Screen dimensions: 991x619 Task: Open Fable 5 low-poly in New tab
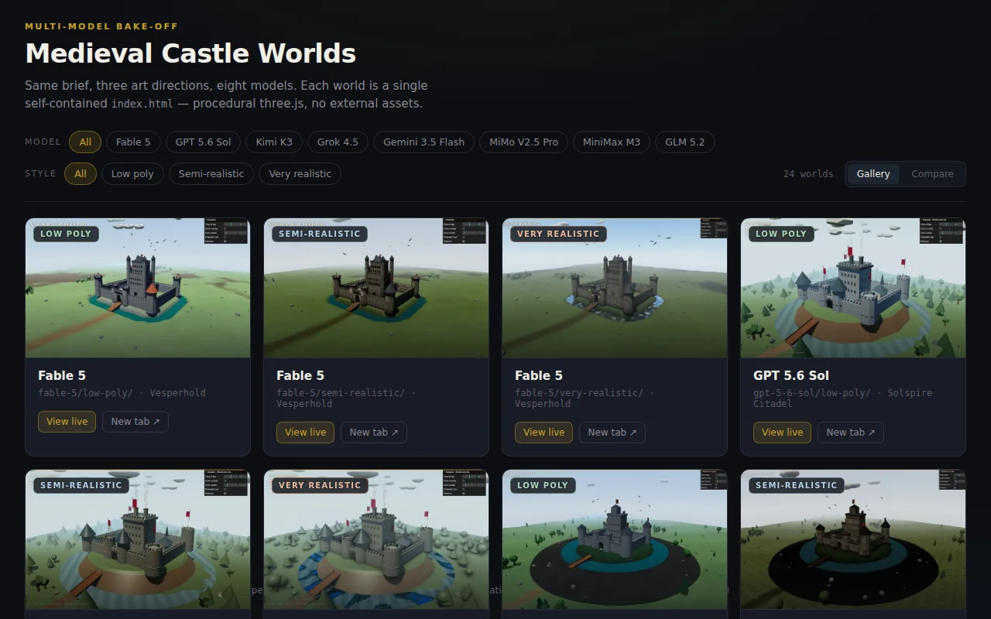[135, 422]
